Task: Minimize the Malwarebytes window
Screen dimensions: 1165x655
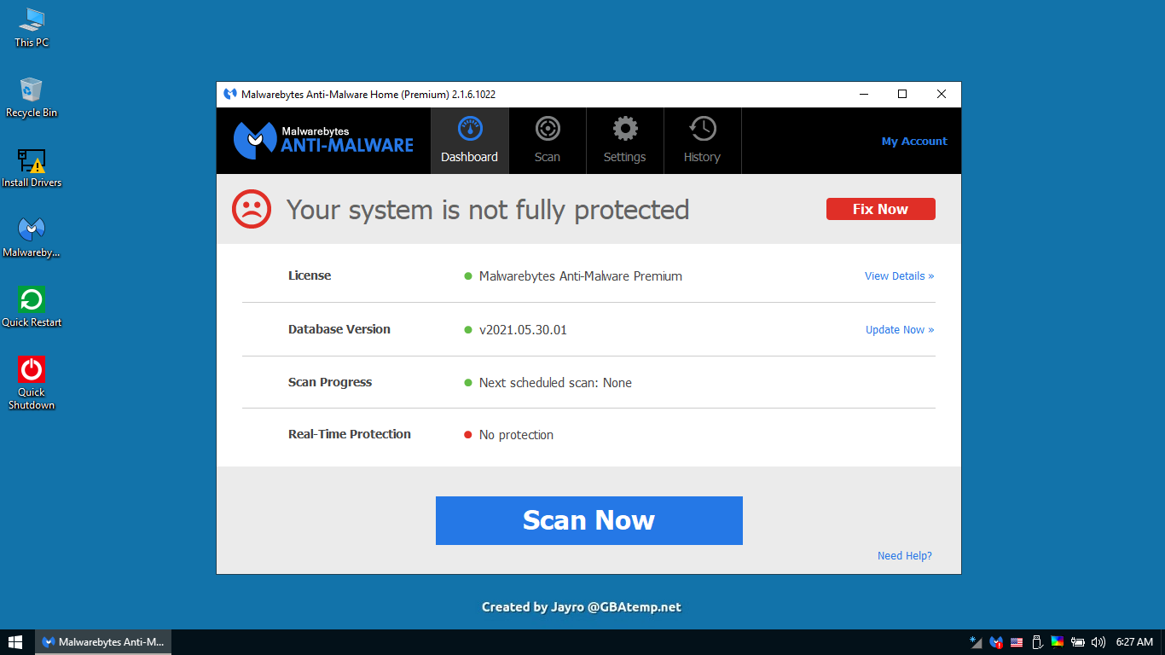Action: click(x=864, y=95)
